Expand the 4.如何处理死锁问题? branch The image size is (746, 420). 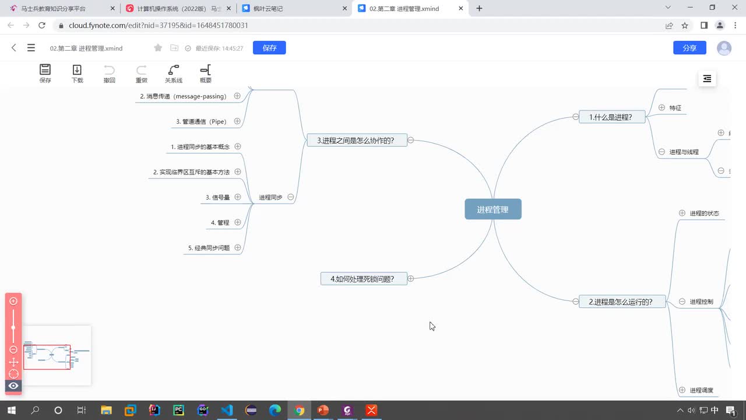tap(410, 279)
